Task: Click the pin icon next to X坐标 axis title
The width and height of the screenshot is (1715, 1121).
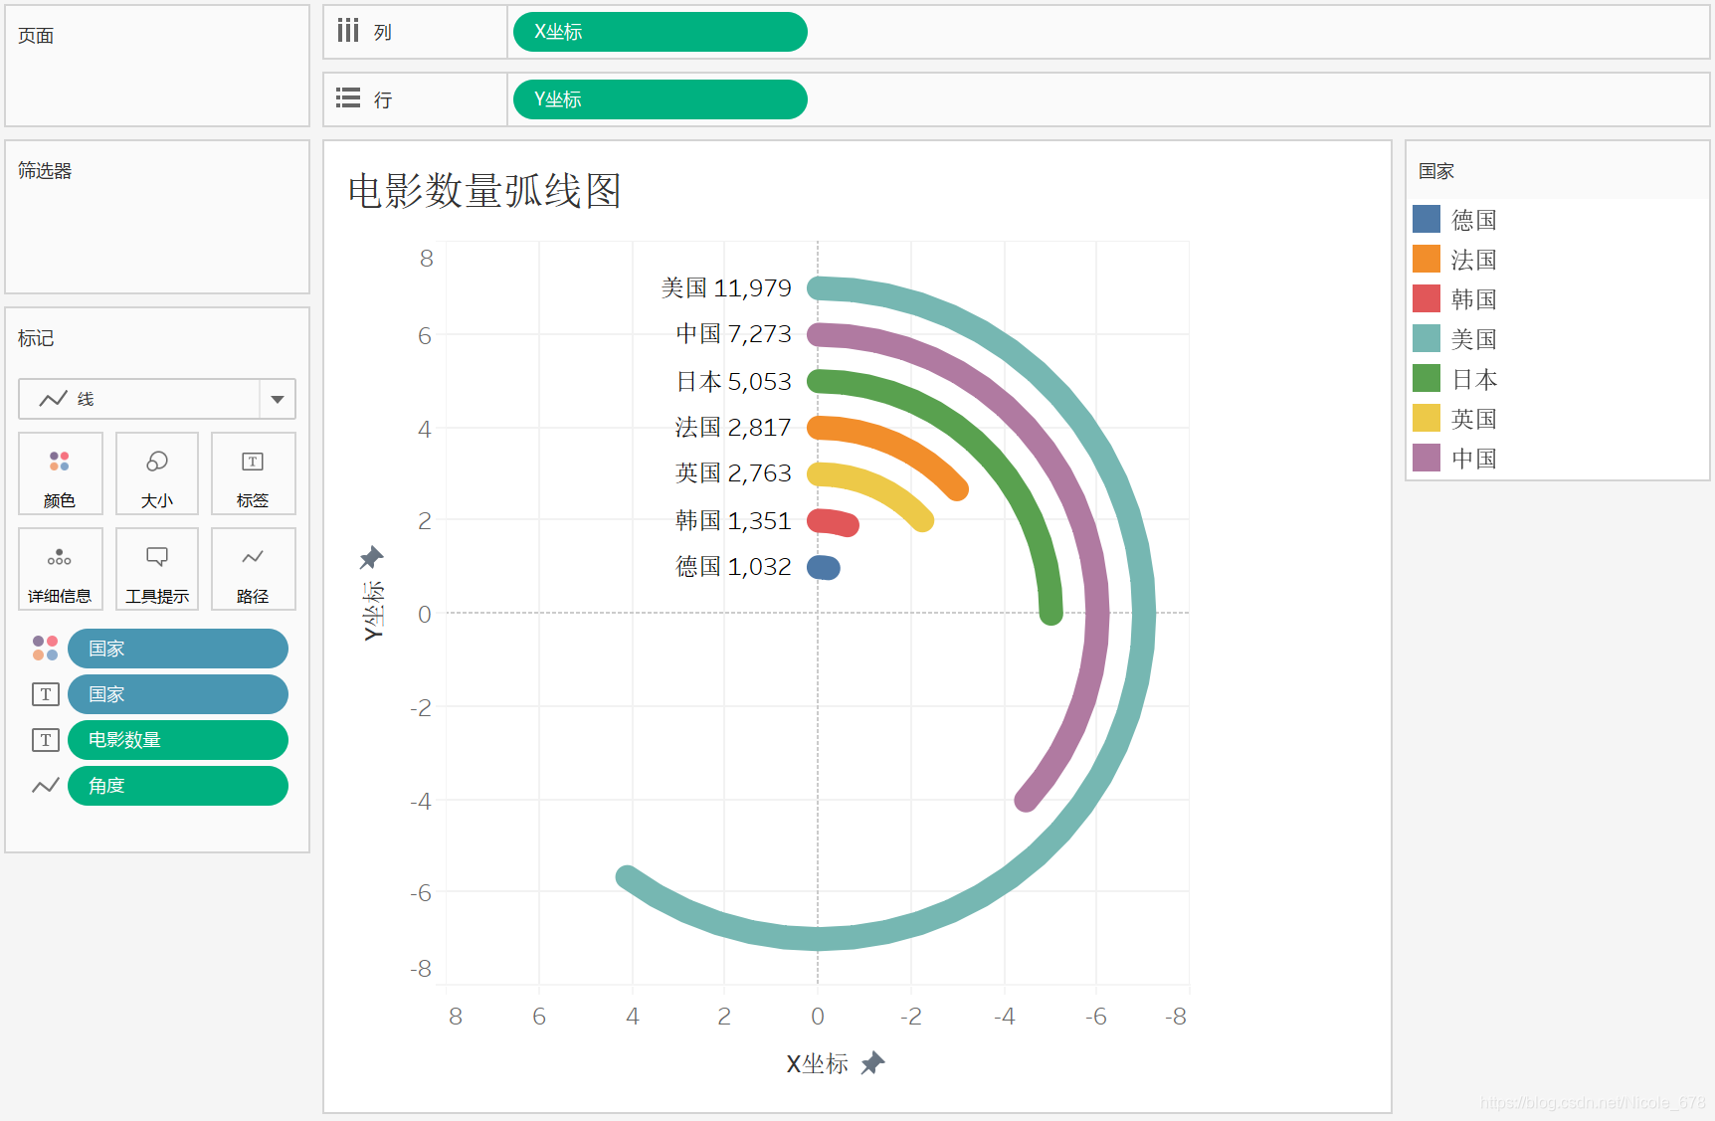Action: tap(872, 1063)
